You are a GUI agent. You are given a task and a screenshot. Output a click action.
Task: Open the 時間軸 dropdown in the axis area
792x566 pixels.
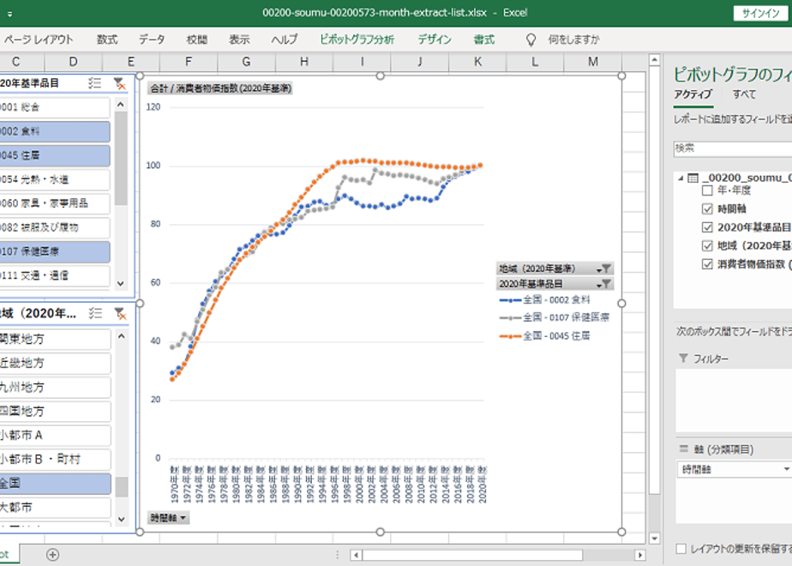[x=786, y=469]
